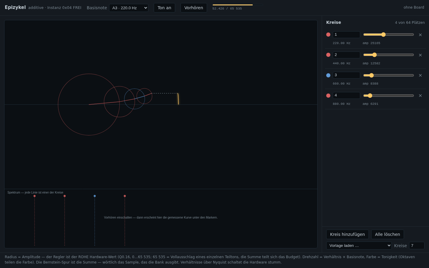Click the red color dot of circle 2
The width and height of the screenshot is (429, 268).
328,55
